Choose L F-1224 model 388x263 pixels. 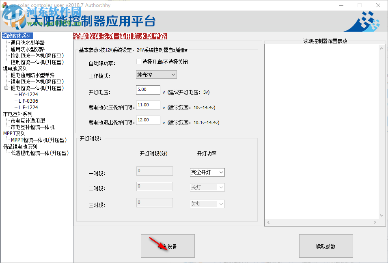click(28, 107)
